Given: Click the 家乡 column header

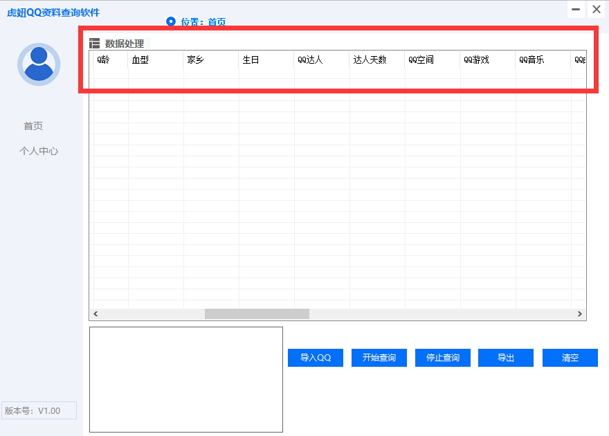Looking at the screenshot, I should pos(211,60).
